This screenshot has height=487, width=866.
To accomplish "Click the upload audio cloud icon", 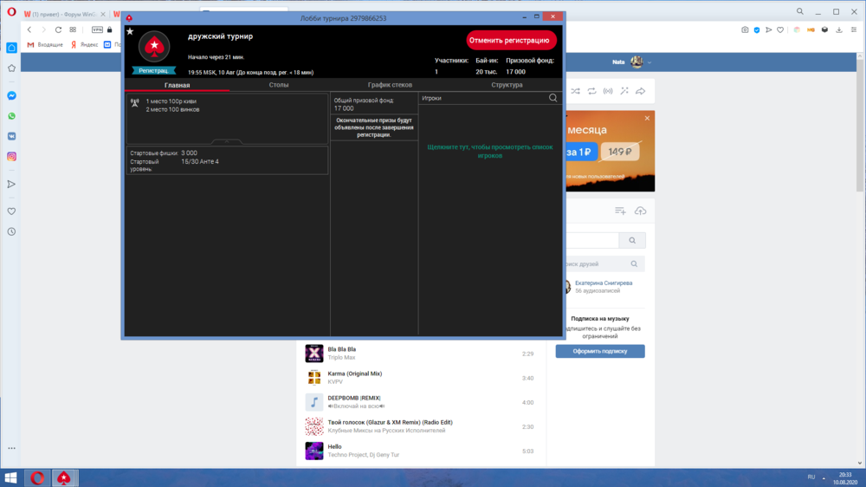I will (640, 211).
